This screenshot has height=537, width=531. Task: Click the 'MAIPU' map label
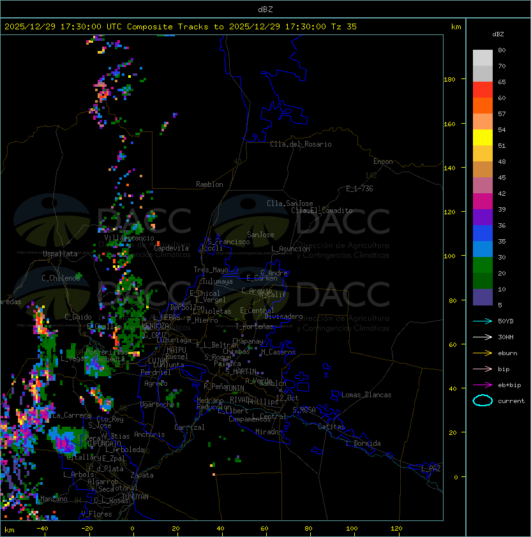point(176,350)
